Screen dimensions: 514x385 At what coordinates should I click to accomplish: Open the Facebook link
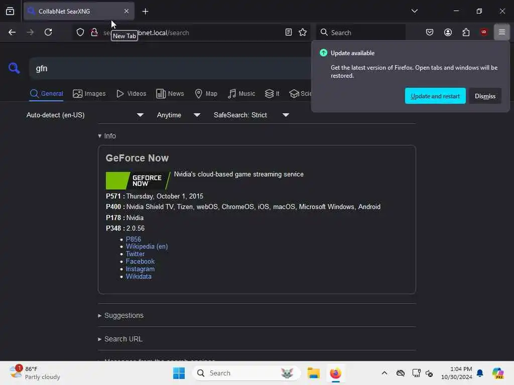click(x=140, y=261)
